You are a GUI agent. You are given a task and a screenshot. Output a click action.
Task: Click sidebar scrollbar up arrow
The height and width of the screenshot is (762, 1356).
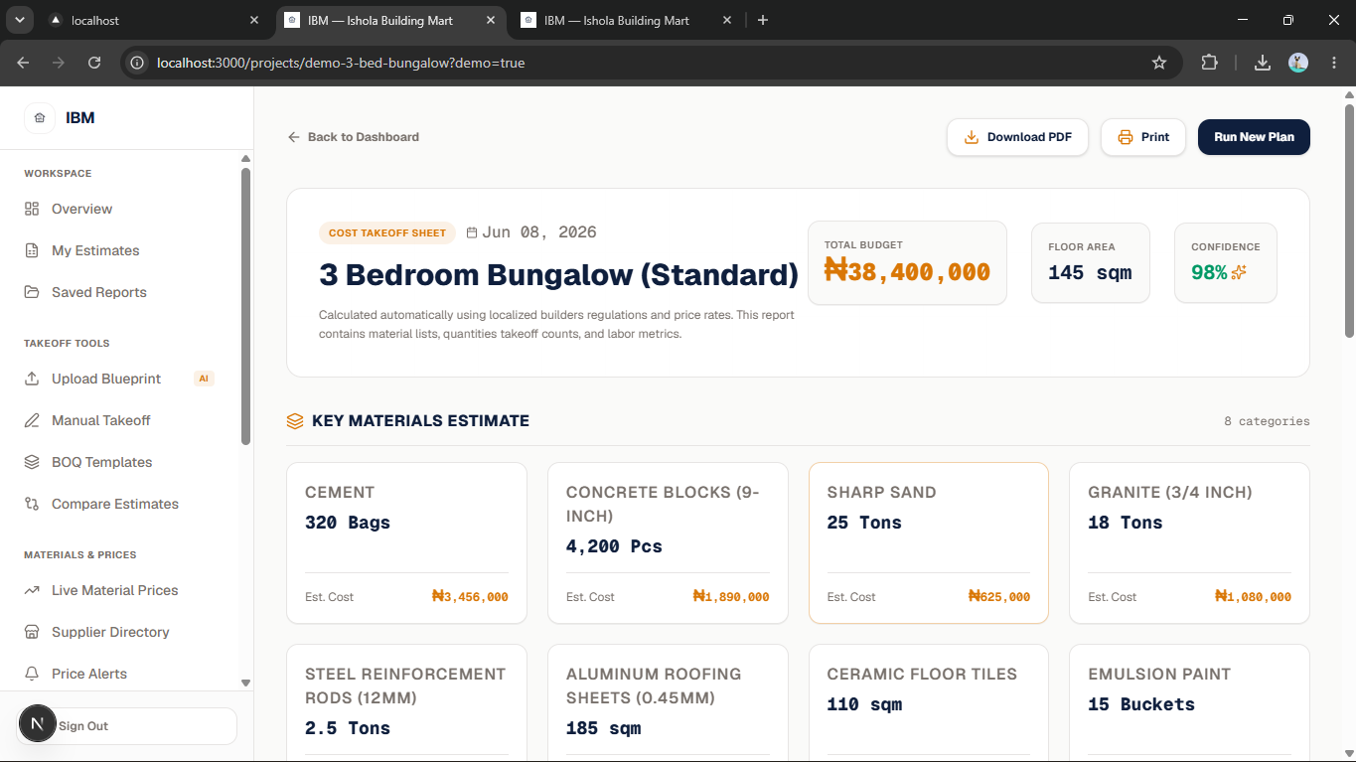(x=246, y=159)
